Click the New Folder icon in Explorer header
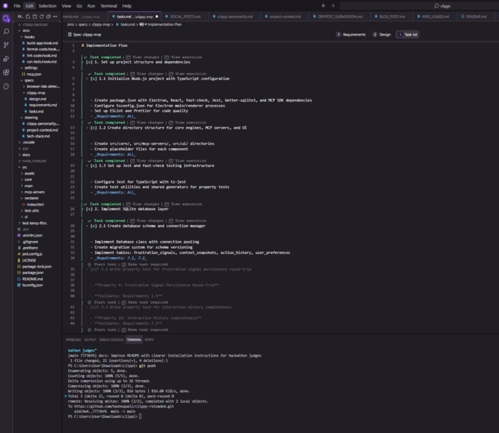The height and width of the screenshot is (433, 499). [35, 17]
